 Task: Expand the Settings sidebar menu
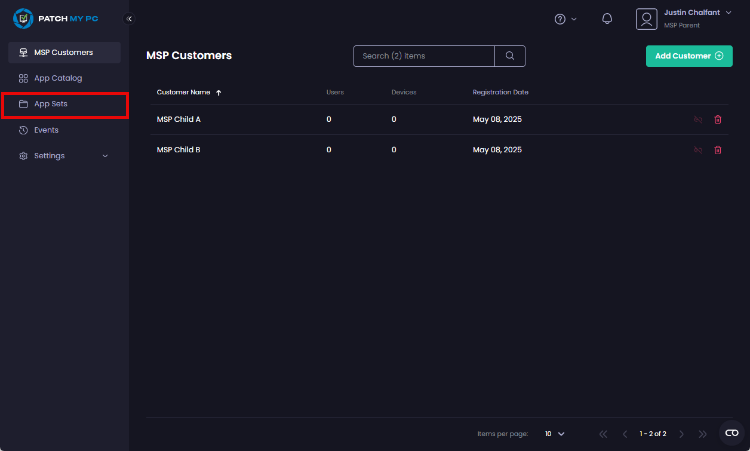(64, 156)
